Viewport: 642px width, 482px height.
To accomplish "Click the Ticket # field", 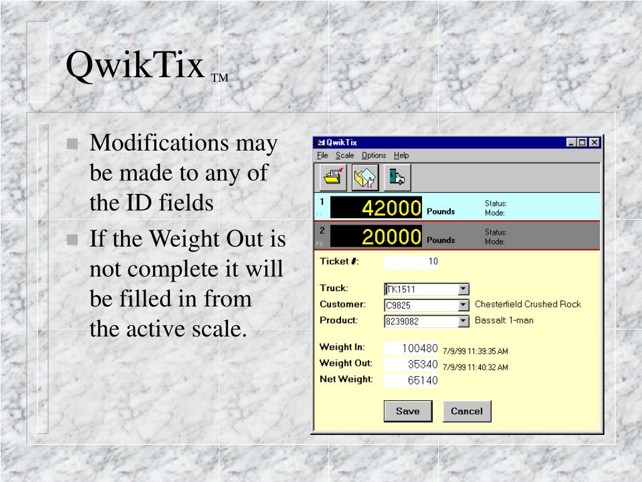I will click(x=411, y=262).
